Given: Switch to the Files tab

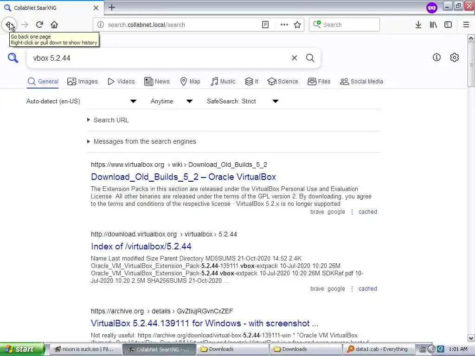Looking at the screenshot, I should coord(319,82).
